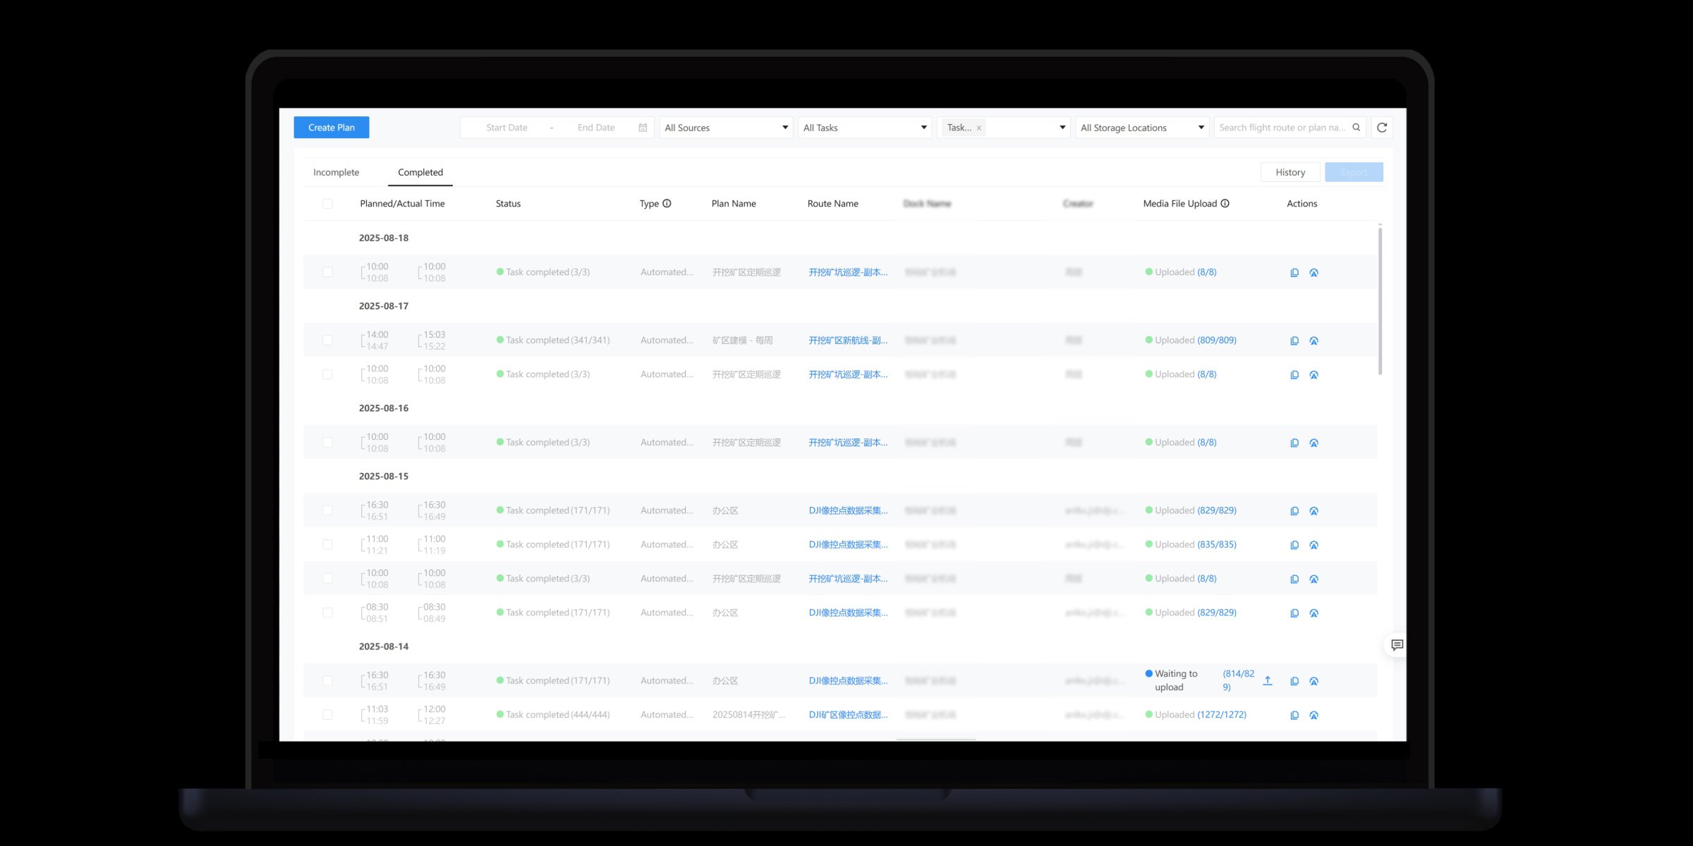Image resolution: width=1693 pixels, height=846 pixels.
Task: Toggle the select-all checkbox in table header
Action: tap(327, 204)
